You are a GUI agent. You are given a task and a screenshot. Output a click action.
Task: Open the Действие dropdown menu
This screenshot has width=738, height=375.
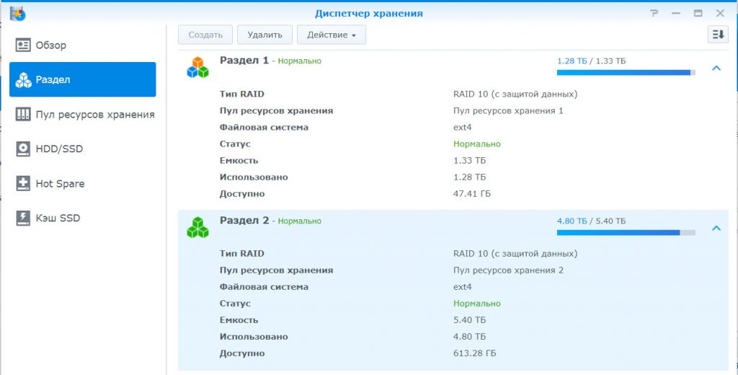point(332,35)
